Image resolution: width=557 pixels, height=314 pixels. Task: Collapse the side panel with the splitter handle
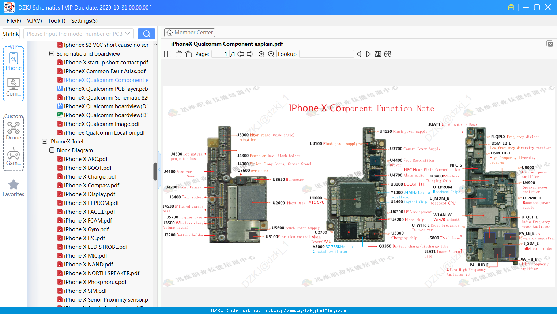click(159, 169)
